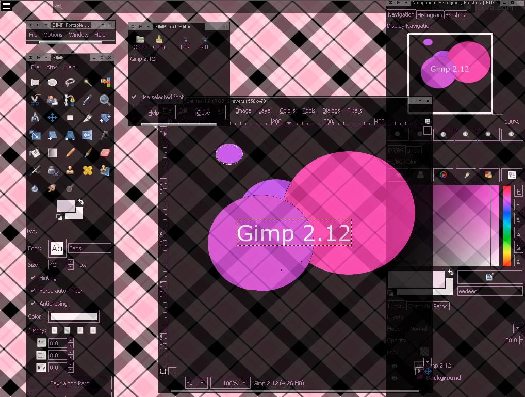Select the Rectangle Select tool
The image size is (525, 397).
point(34,82)
